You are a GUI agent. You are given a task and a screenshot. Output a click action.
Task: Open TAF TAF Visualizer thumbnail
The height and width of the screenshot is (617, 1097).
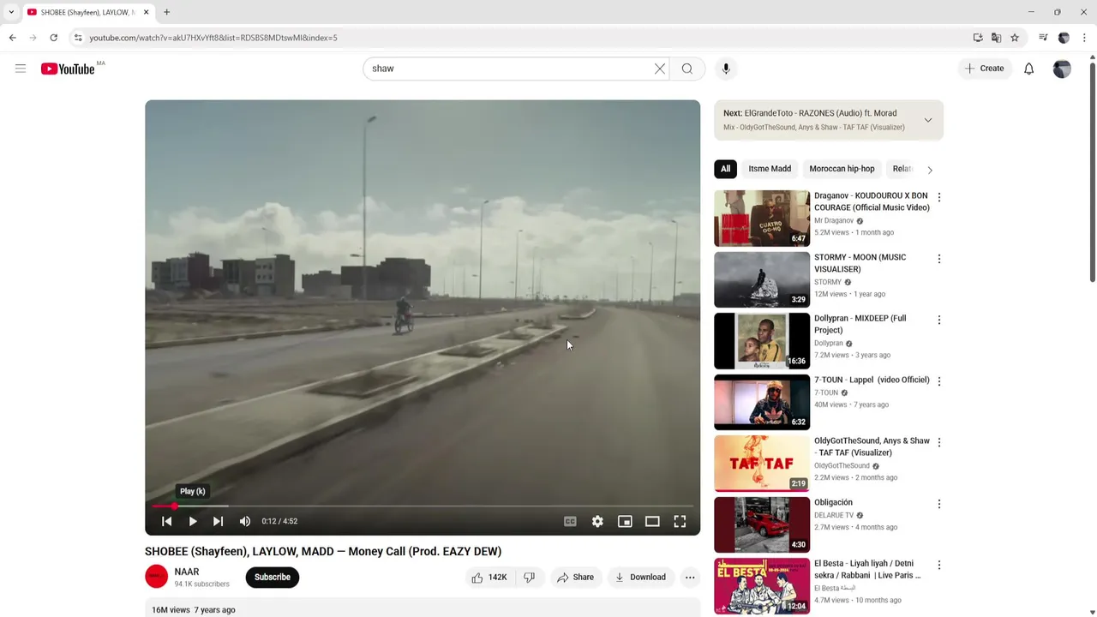(x=762, y=463)
